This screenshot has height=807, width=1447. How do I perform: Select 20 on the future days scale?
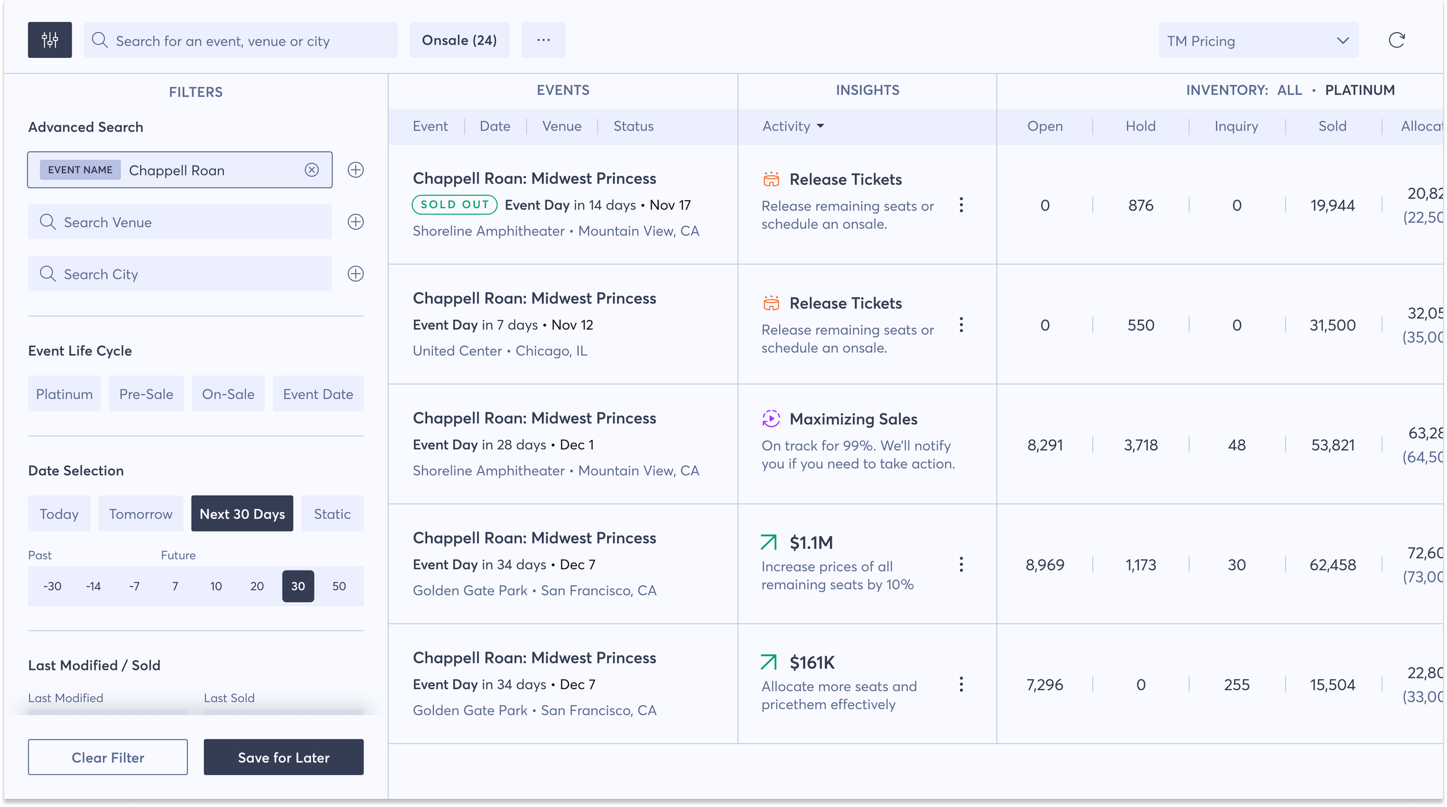coord(257,586)
